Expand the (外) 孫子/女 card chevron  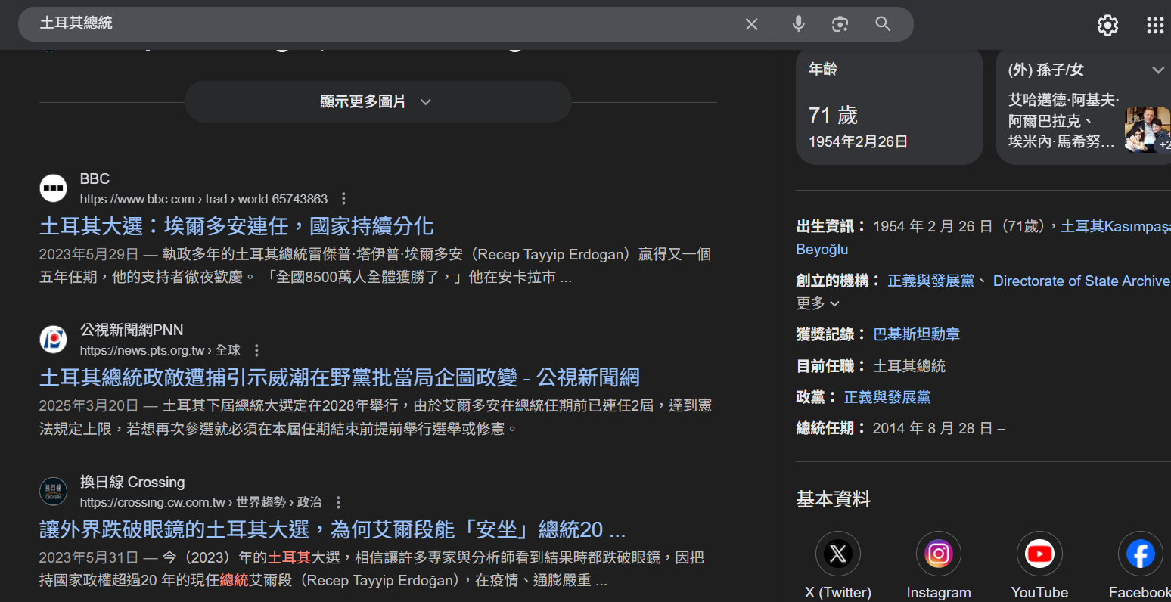[1157, 70]
